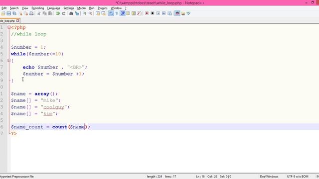The height and width of the screenshot is (179, 319).
Task: Open the Settings menu
Action: pyautogui.click(x=69, y=8)
